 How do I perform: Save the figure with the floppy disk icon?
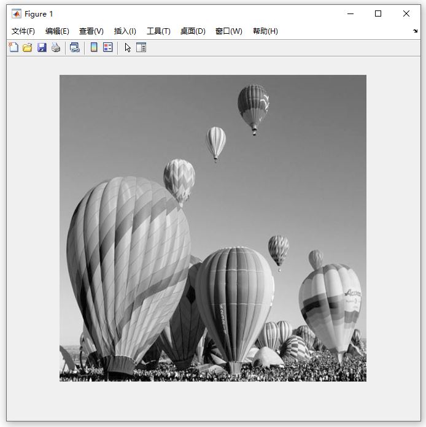[x=42, y=47]
